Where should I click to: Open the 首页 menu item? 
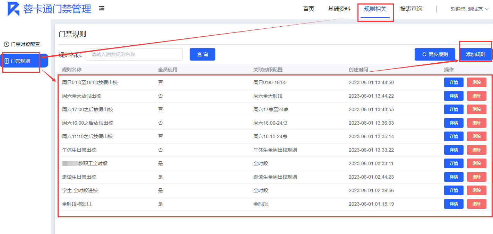pos(309,9)
